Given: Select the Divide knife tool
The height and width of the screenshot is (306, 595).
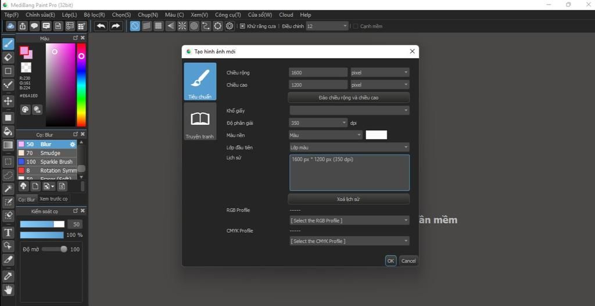Looking at the screenshot, I should tap(8, 260).
